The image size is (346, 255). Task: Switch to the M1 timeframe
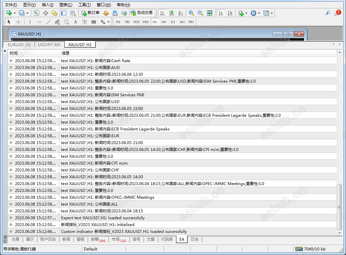click(118, 22)
